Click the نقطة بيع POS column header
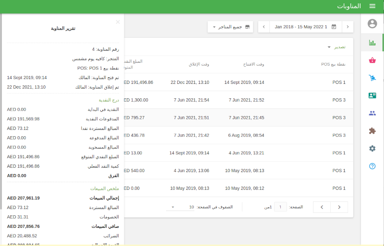Image resolution: width=384 pixels, height=246 pixels. [333, 64]
